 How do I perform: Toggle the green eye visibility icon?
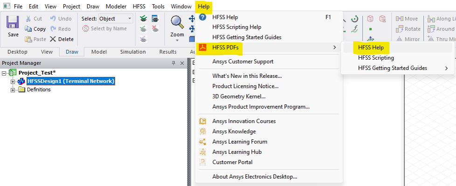(143, 19)
